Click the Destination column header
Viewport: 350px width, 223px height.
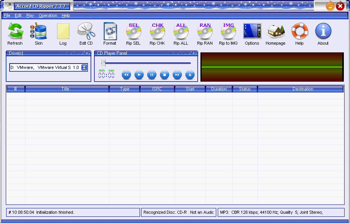pyautogui.click(x=303, y=89)
